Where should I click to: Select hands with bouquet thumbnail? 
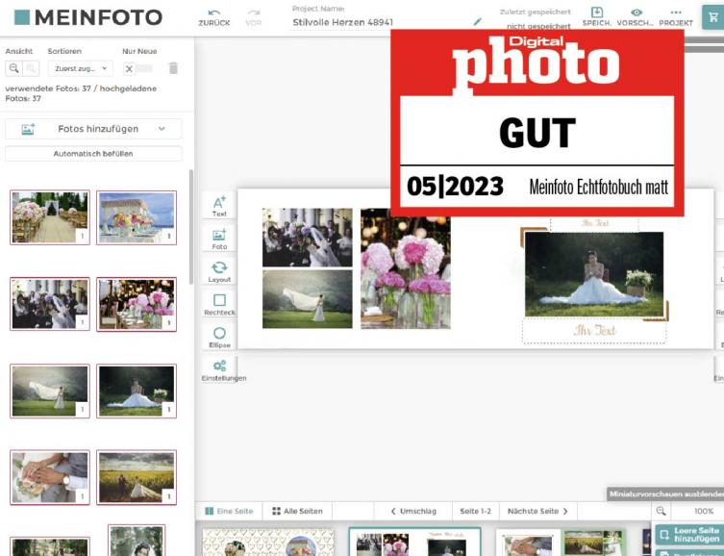pyautogui.click(x=50, y=477)
